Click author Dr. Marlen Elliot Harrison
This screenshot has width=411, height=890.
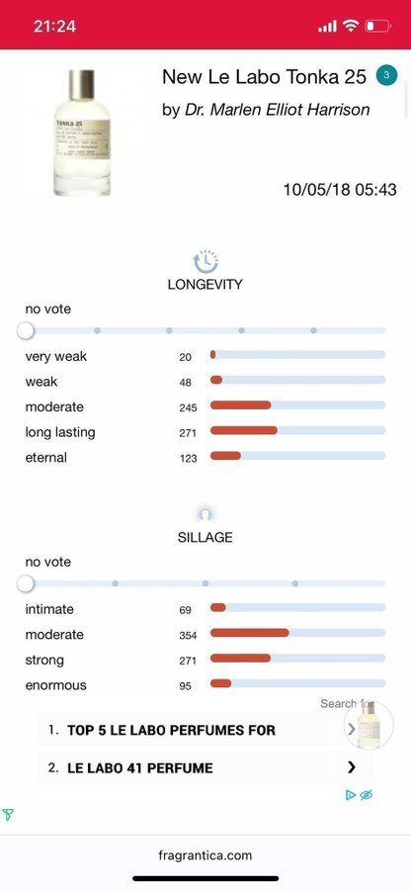[278, 110]
